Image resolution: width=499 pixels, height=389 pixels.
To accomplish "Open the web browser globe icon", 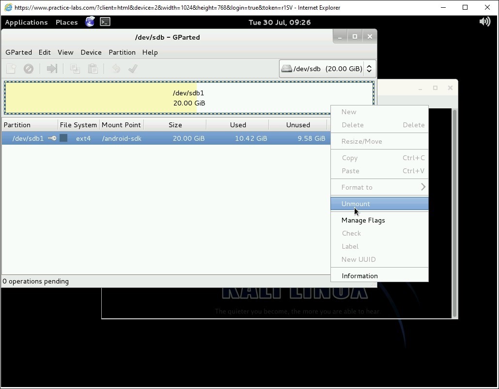I will pos(90,22).
